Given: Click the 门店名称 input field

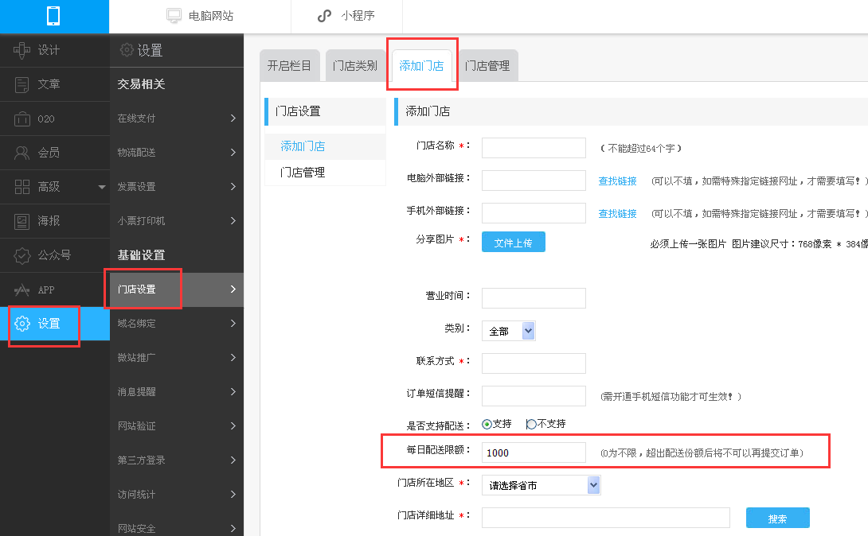Looking at the screenshot, I should pyautogui.click(x=534, y=148).
